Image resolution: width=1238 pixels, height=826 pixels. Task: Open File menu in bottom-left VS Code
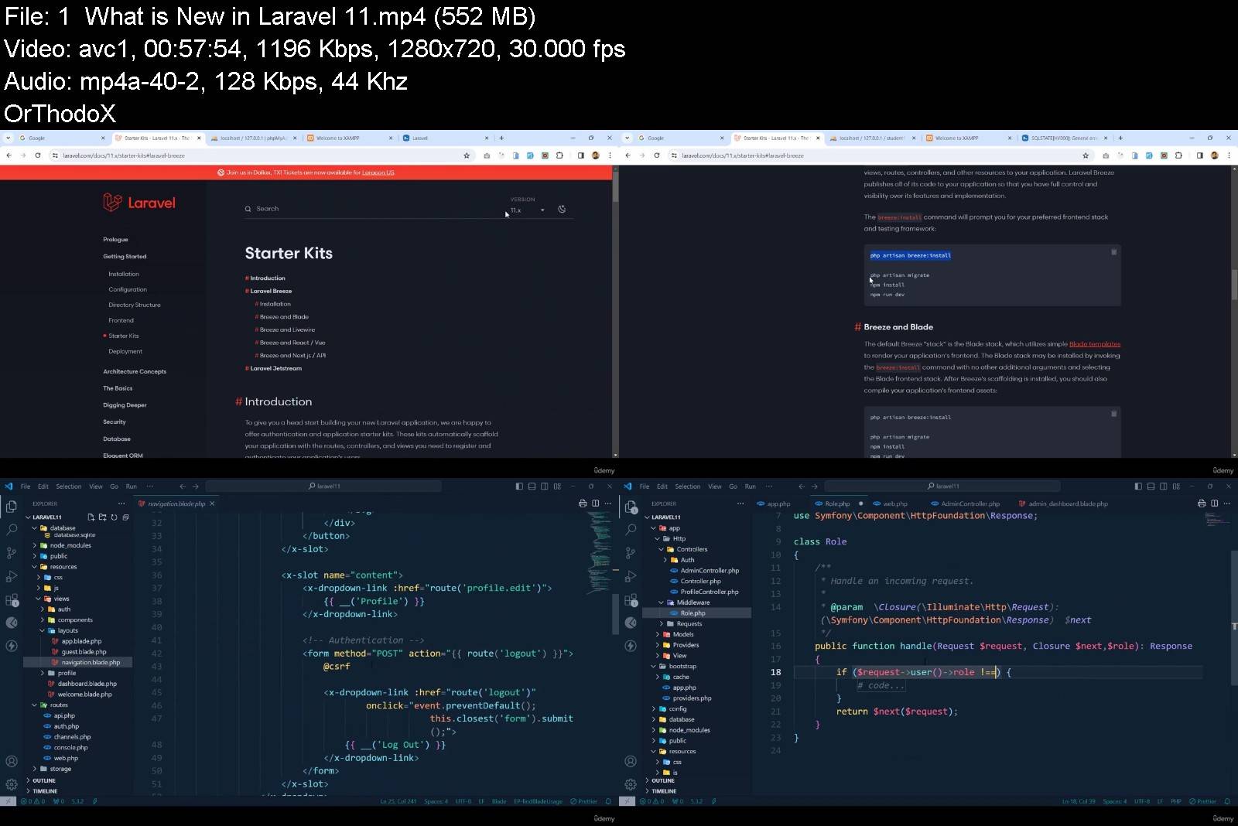[26, 486]
